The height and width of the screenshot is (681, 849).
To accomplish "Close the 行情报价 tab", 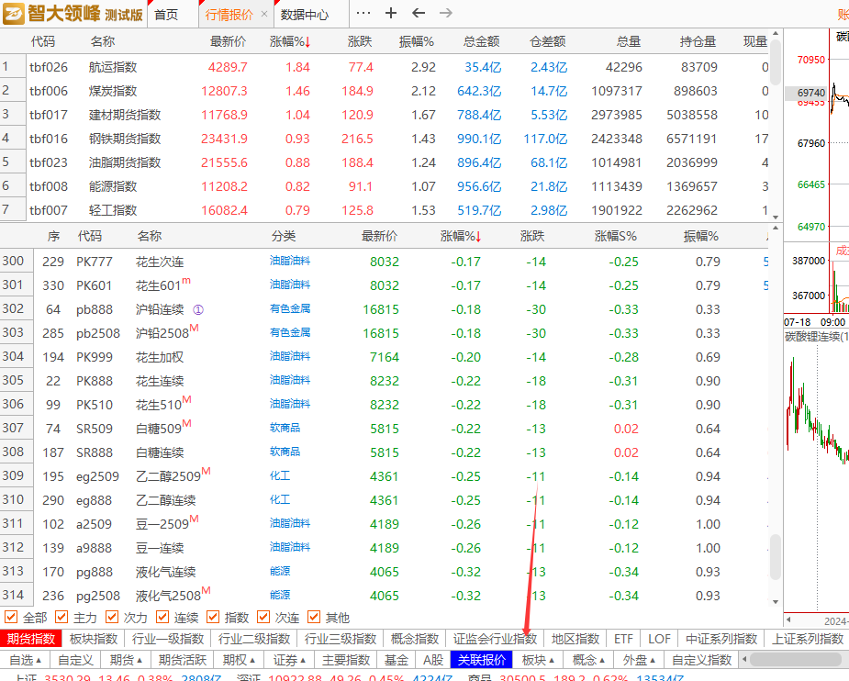I will (x=264, y=14).
